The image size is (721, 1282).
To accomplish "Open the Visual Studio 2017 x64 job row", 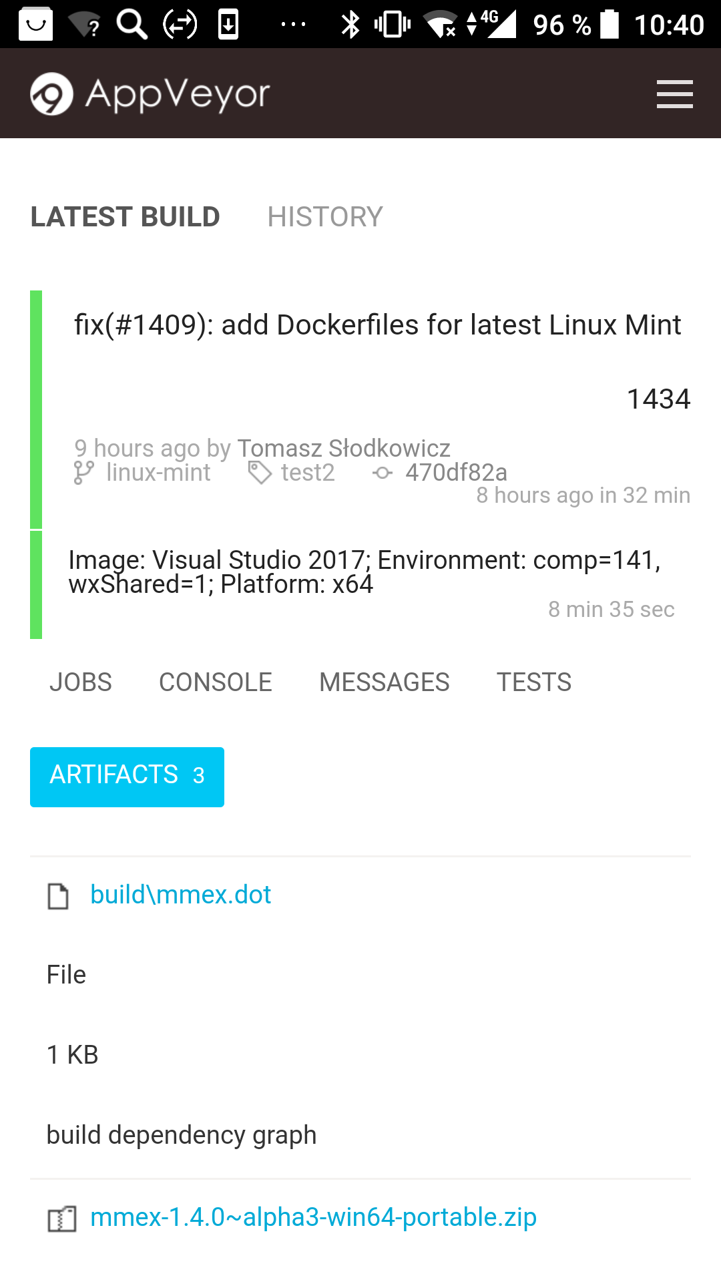I will click(364, 572).
